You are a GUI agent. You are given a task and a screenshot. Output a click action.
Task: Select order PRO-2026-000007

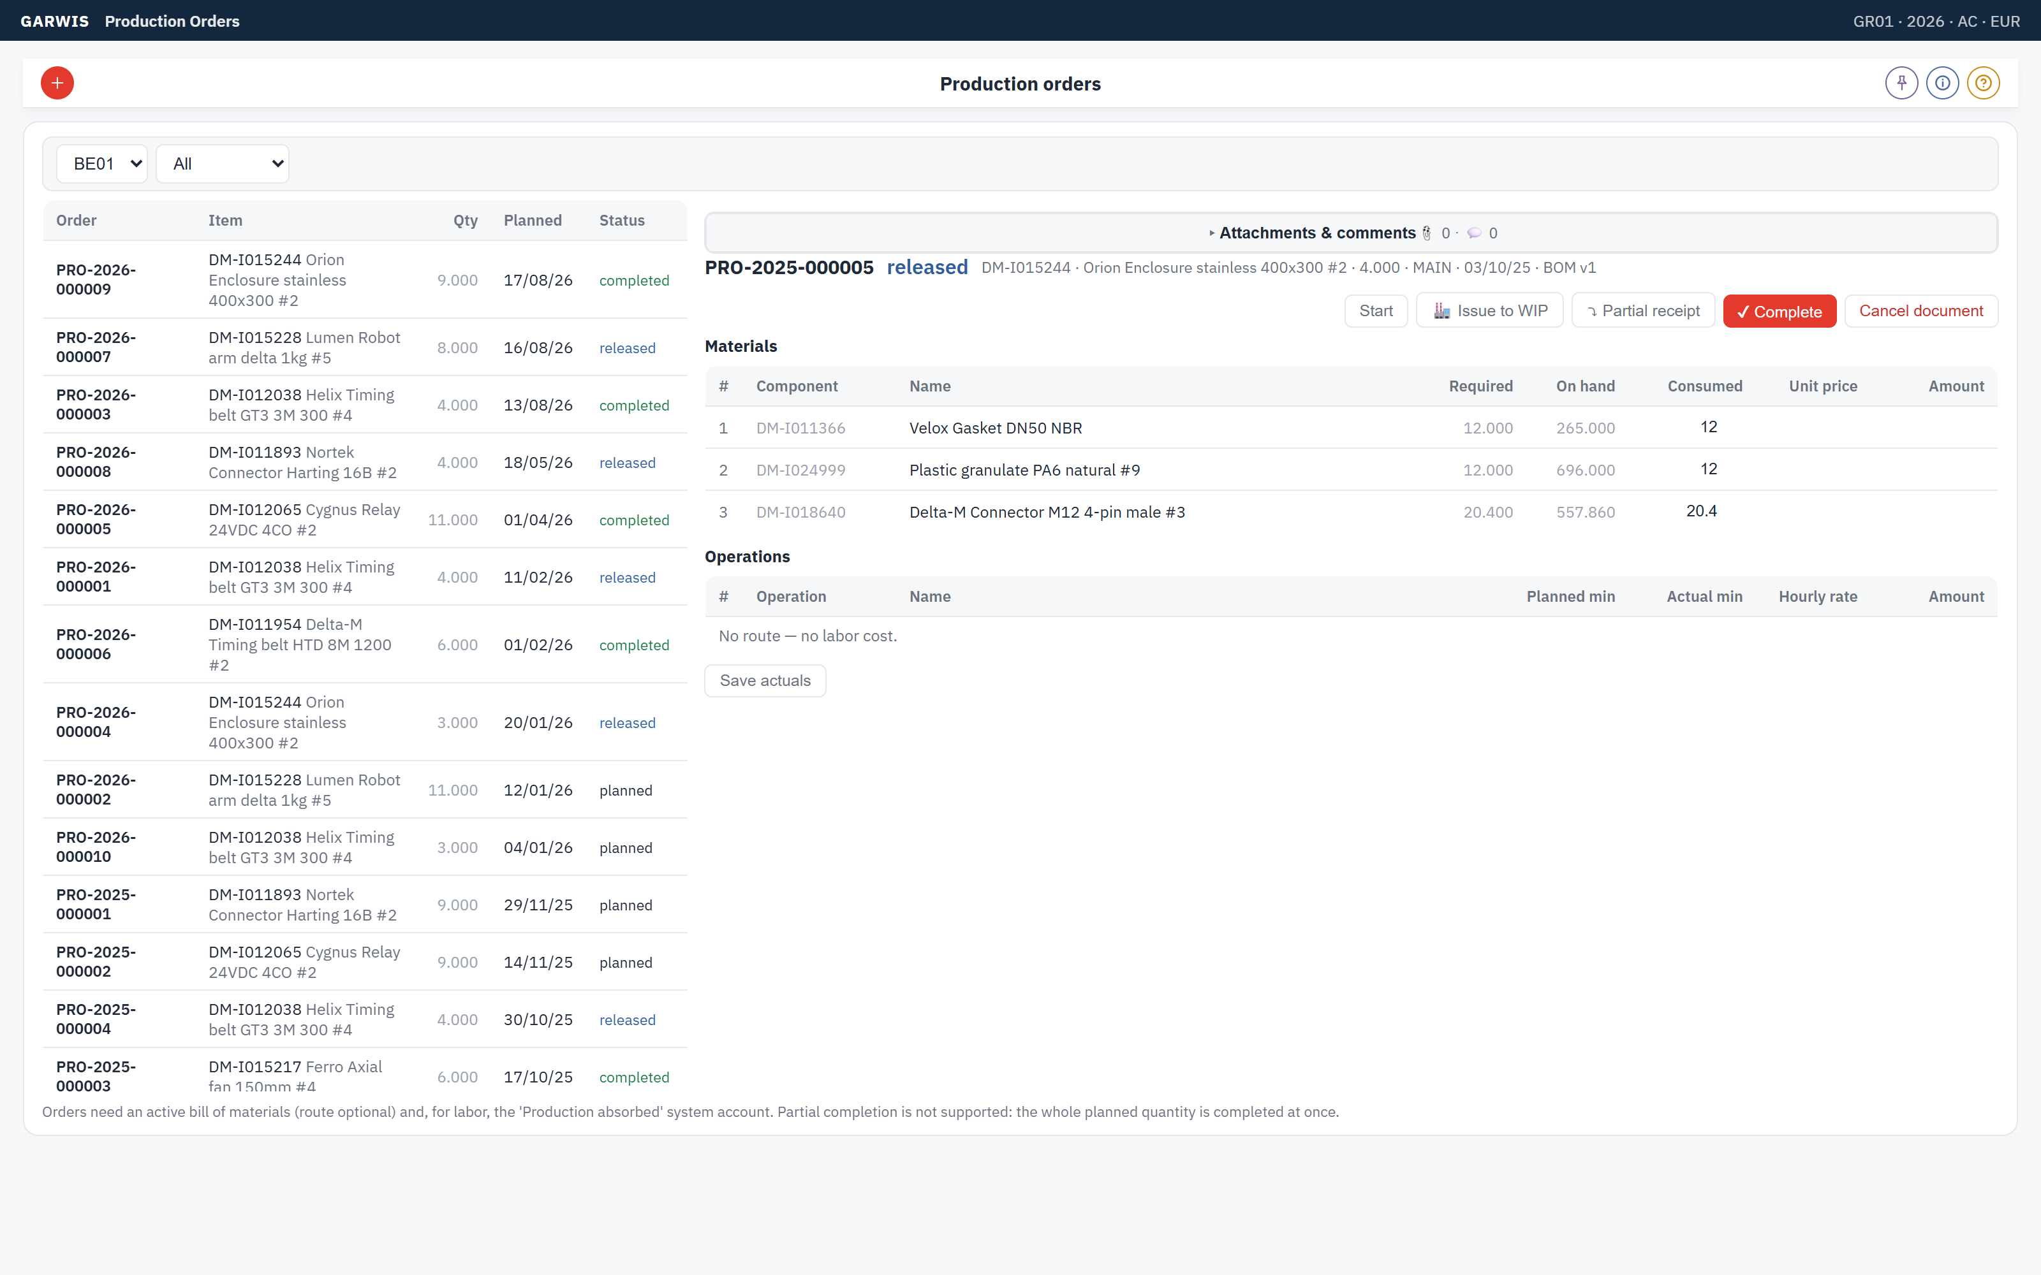(x=365, y=347)
